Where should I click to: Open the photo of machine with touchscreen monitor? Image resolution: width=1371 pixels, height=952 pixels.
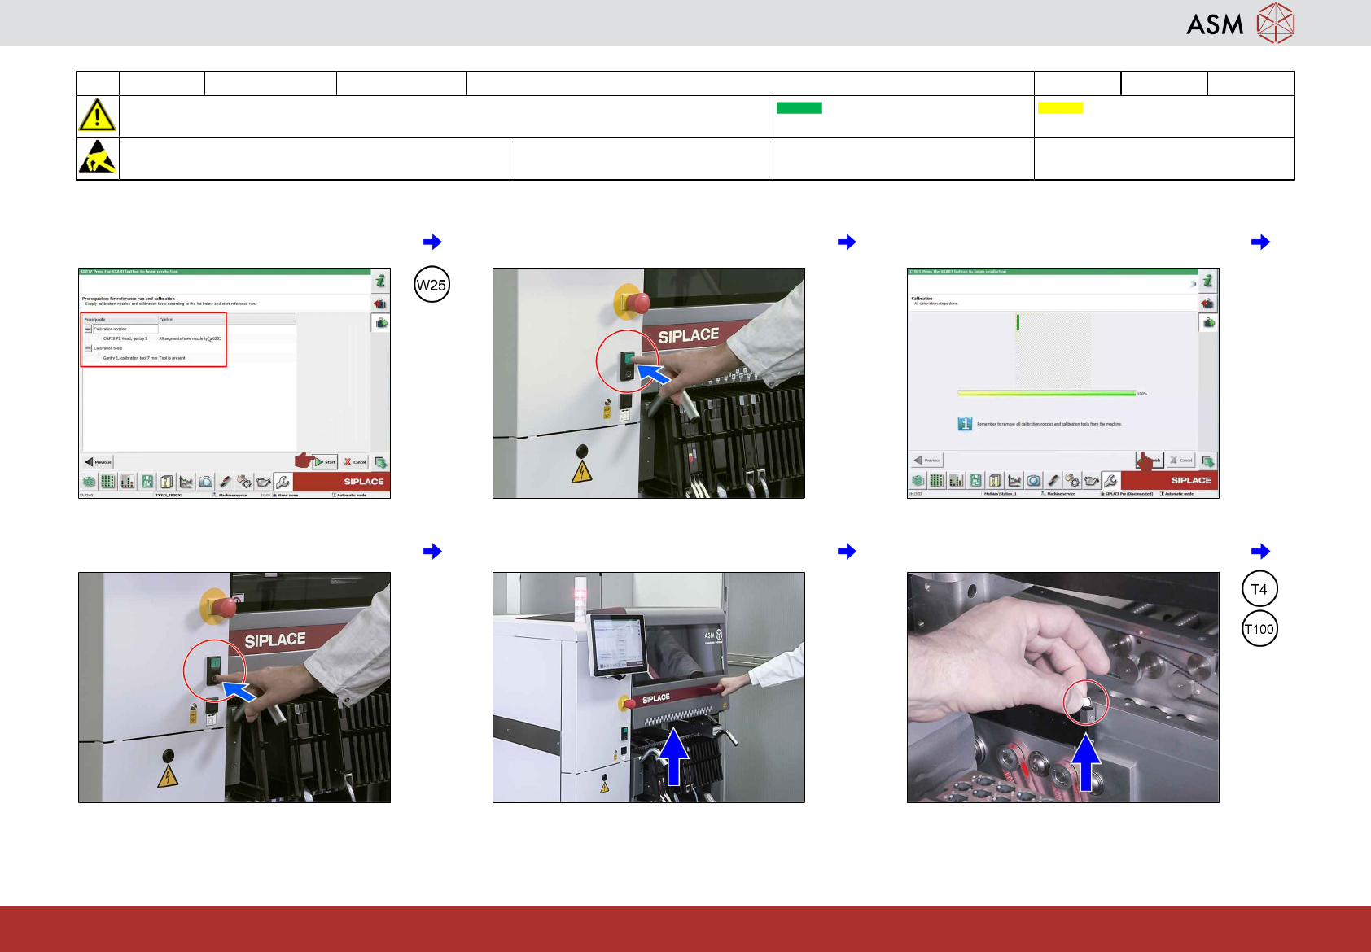[x=649, y=688]
